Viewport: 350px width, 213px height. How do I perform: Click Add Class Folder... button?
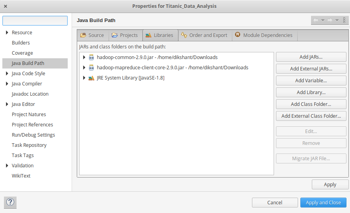point(311,104)
